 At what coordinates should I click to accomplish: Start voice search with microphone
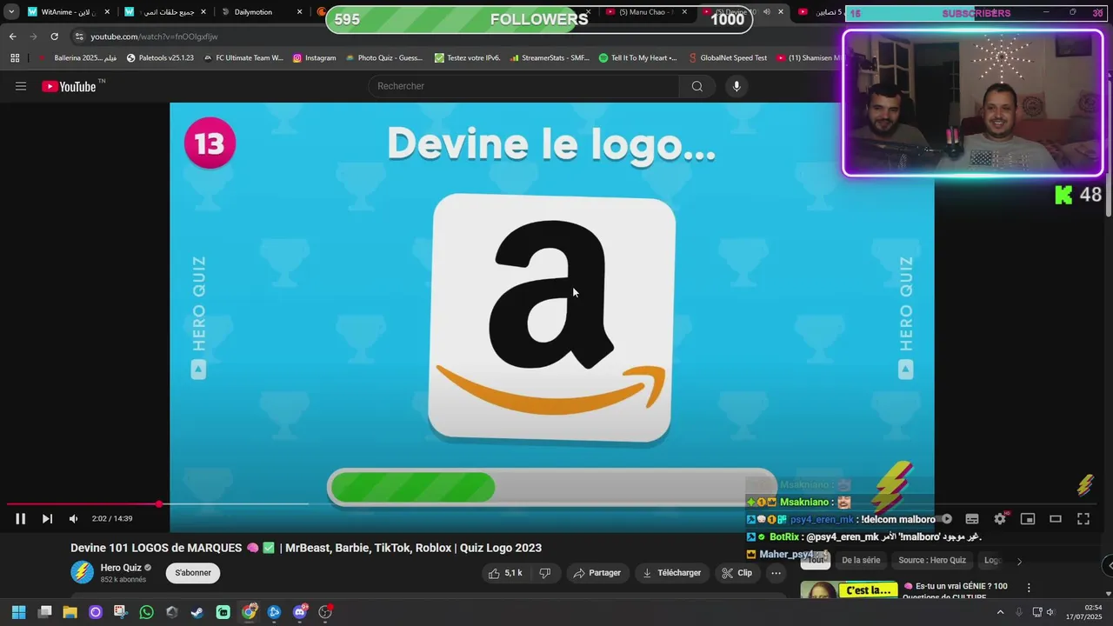pyautogui.click(x=736, y=86)
